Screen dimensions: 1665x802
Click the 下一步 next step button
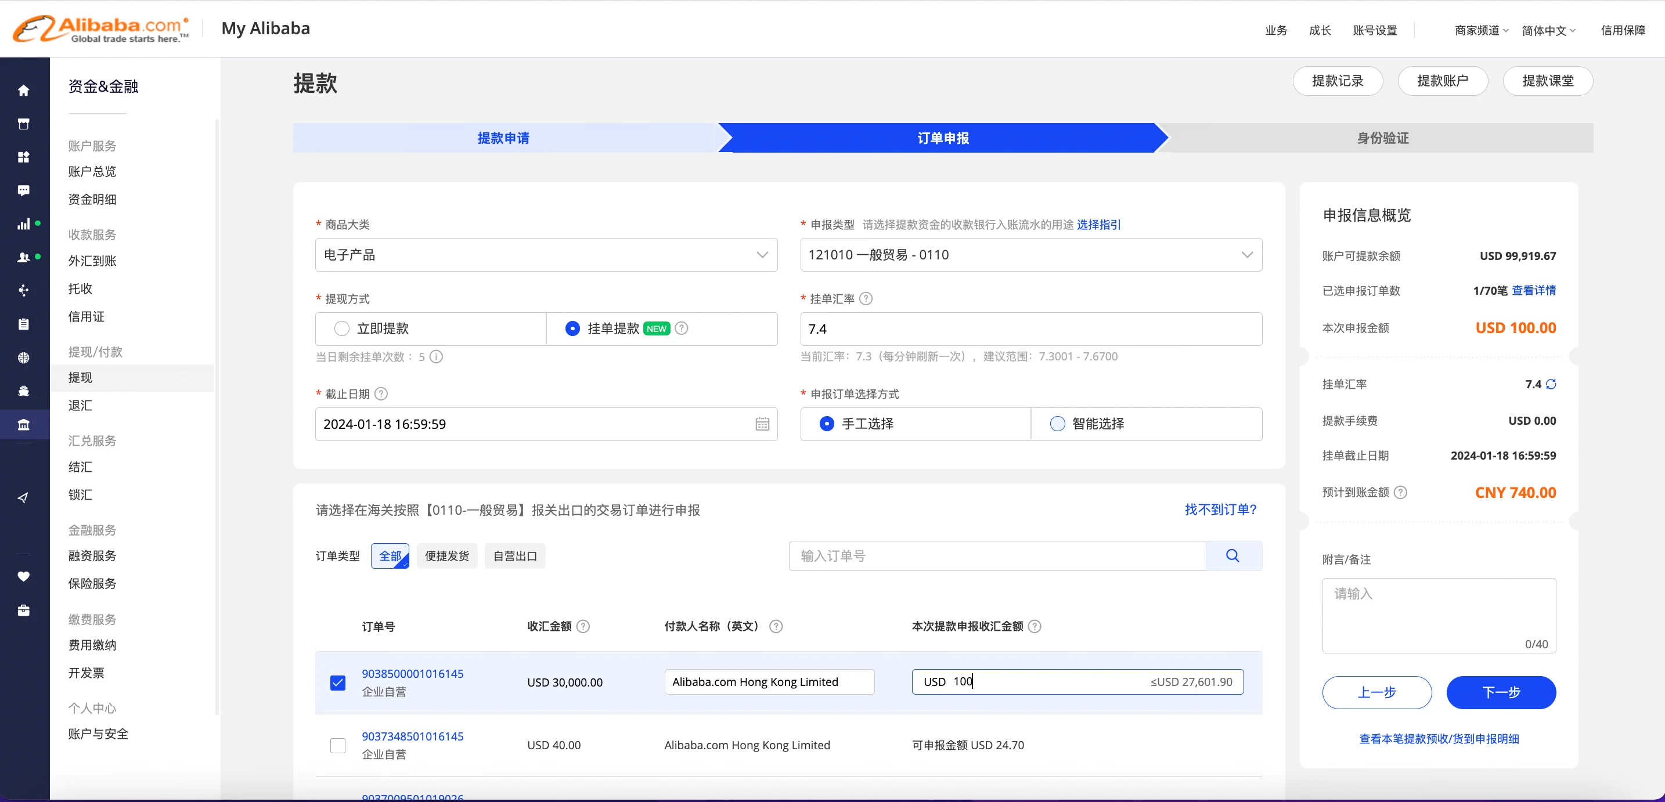pos(1501,692)
